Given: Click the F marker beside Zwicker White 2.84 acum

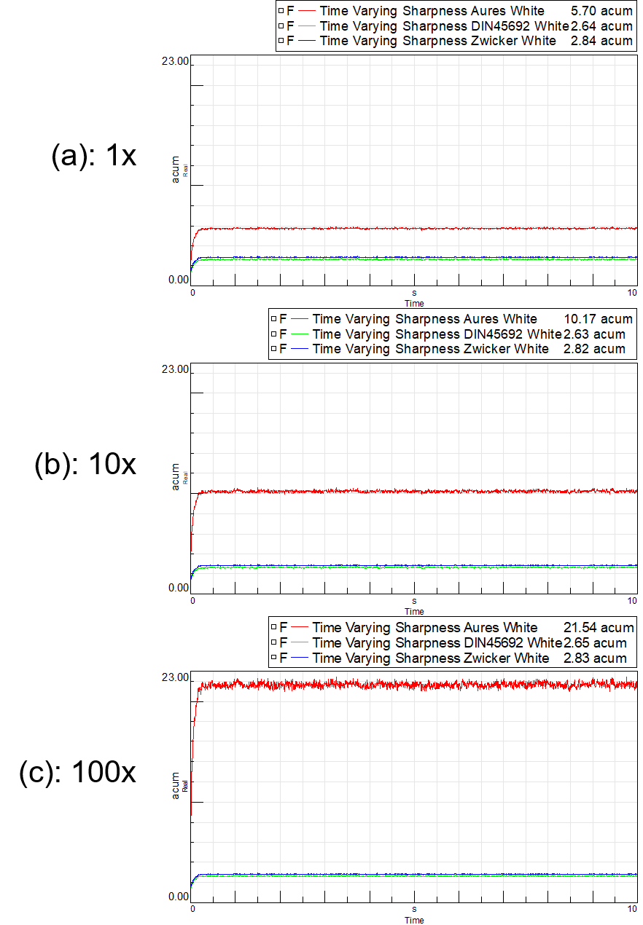Looking at the screenshot, I should (290, 41).
